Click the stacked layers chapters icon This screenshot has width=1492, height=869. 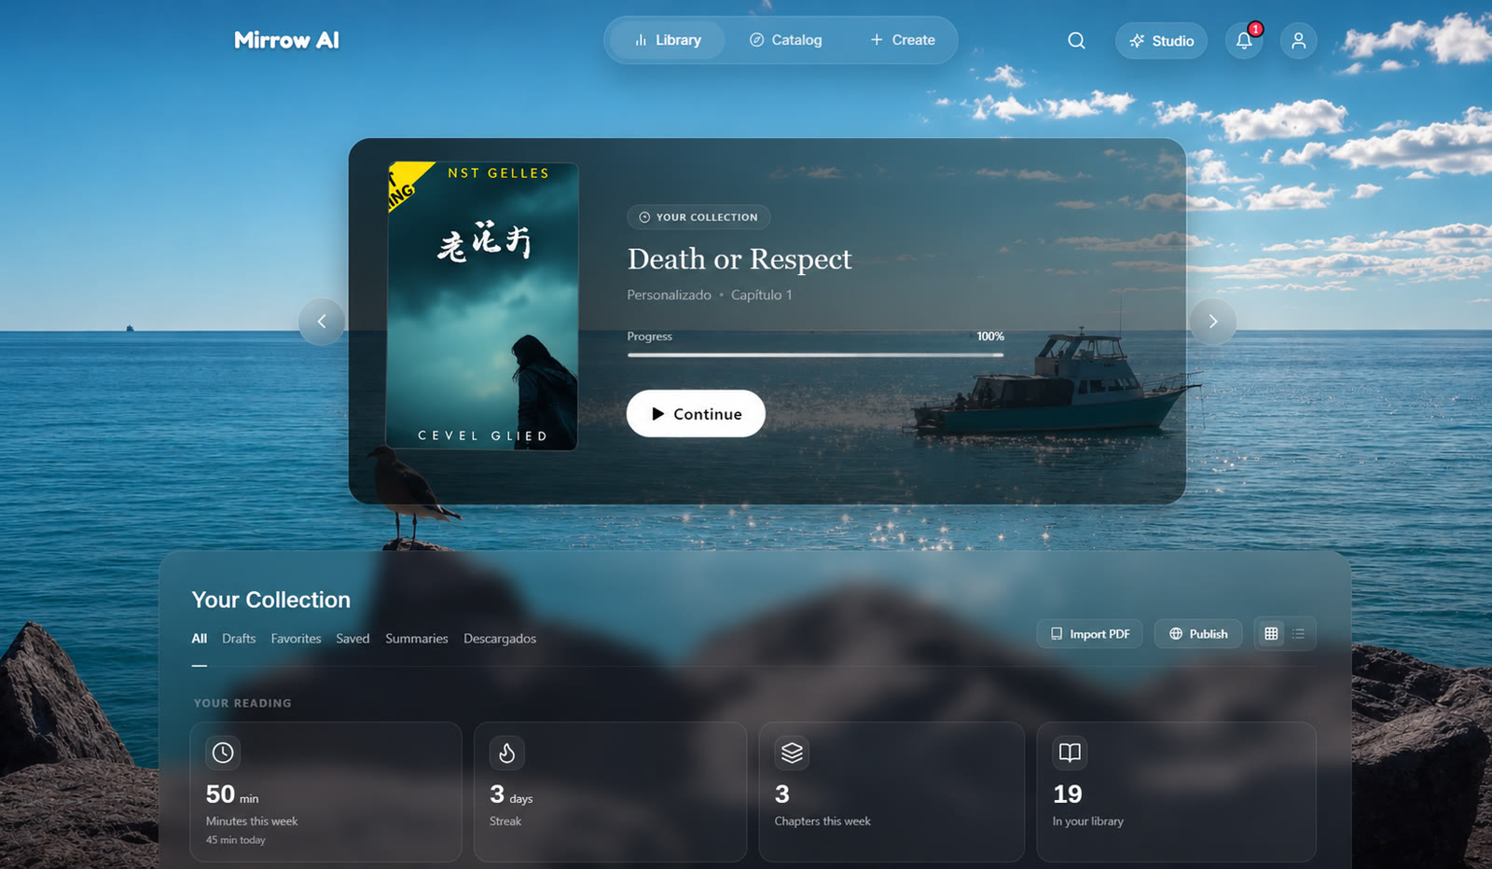(x=792, y=752)
